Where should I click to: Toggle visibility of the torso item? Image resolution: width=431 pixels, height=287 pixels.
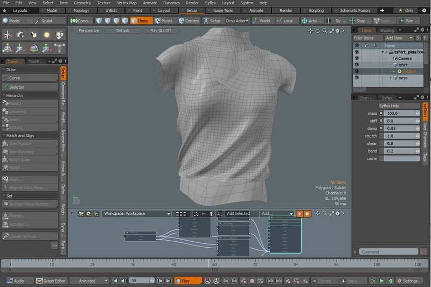point(357,78)
